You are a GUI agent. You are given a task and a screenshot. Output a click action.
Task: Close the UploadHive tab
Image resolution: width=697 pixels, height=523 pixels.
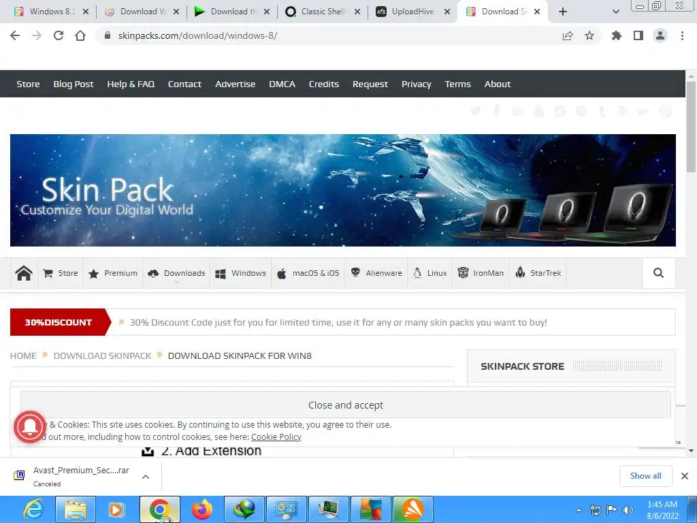tap(447, 12)
